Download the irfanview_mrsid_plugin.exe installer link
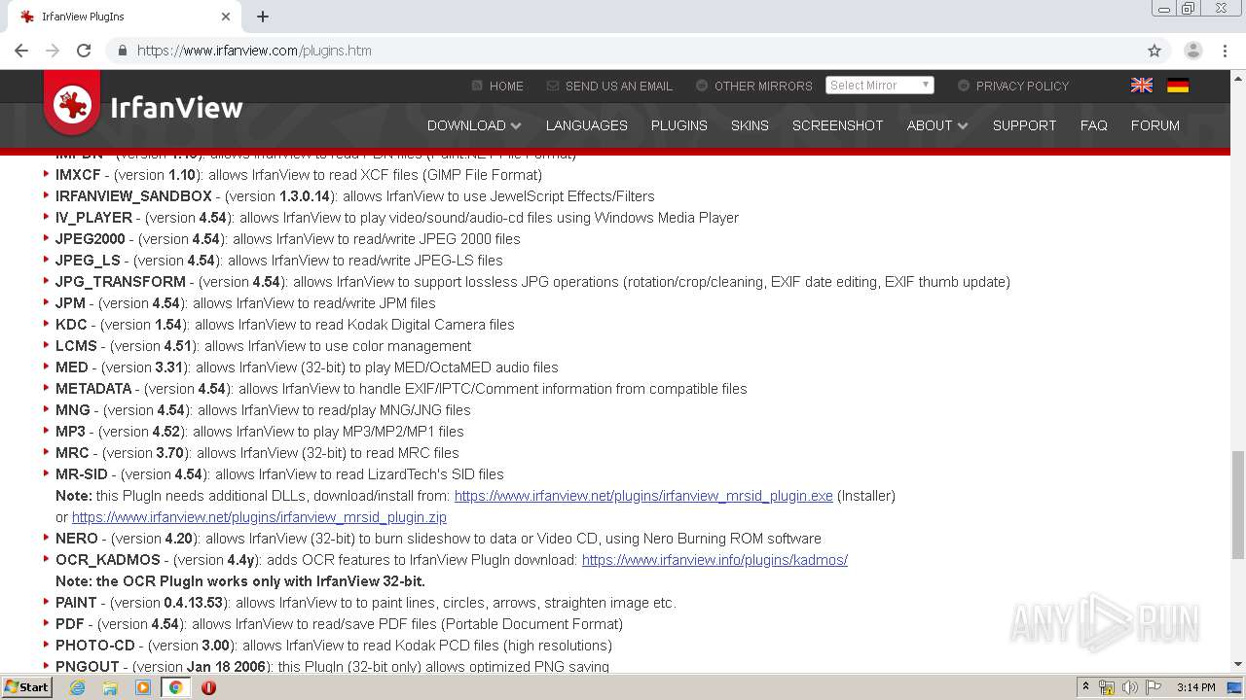This screenshot has height=700, width=1246. click(643, 496)
